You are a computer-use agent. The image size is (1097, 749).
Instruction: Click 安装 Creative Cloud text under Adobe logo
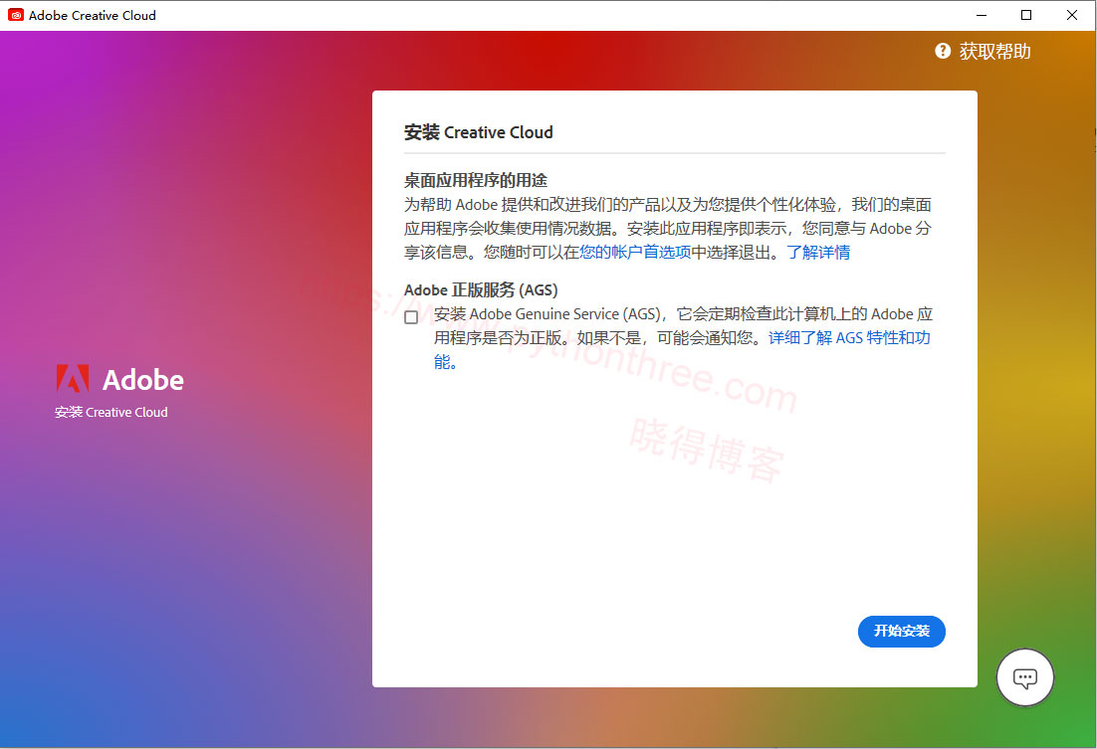[111, 412]
